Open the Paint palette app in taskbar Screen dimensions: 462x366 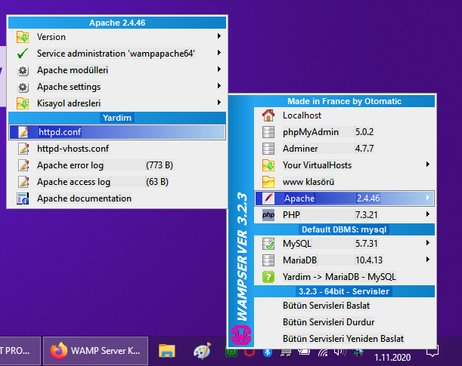pyautogui.click(x=203, y=351)
